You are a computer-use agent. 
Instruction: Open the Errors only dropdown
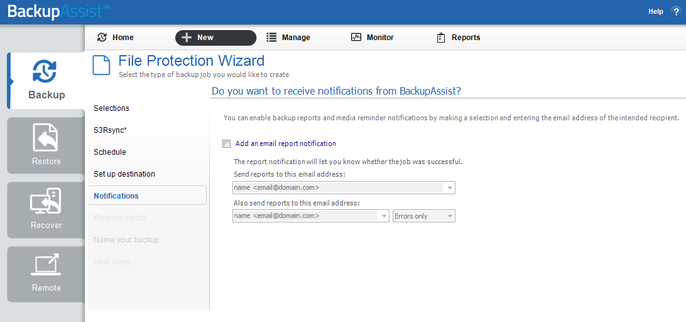tap(424, 216)
